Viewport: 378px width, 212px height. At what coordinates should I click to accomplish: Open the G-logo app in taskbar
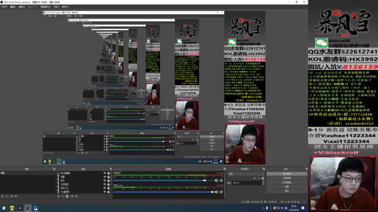click(20, 208)
